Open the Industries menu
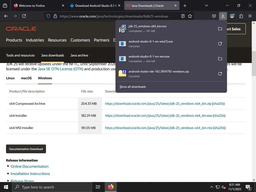The width and height of the screenshot is (256, 192). (35, 40)
